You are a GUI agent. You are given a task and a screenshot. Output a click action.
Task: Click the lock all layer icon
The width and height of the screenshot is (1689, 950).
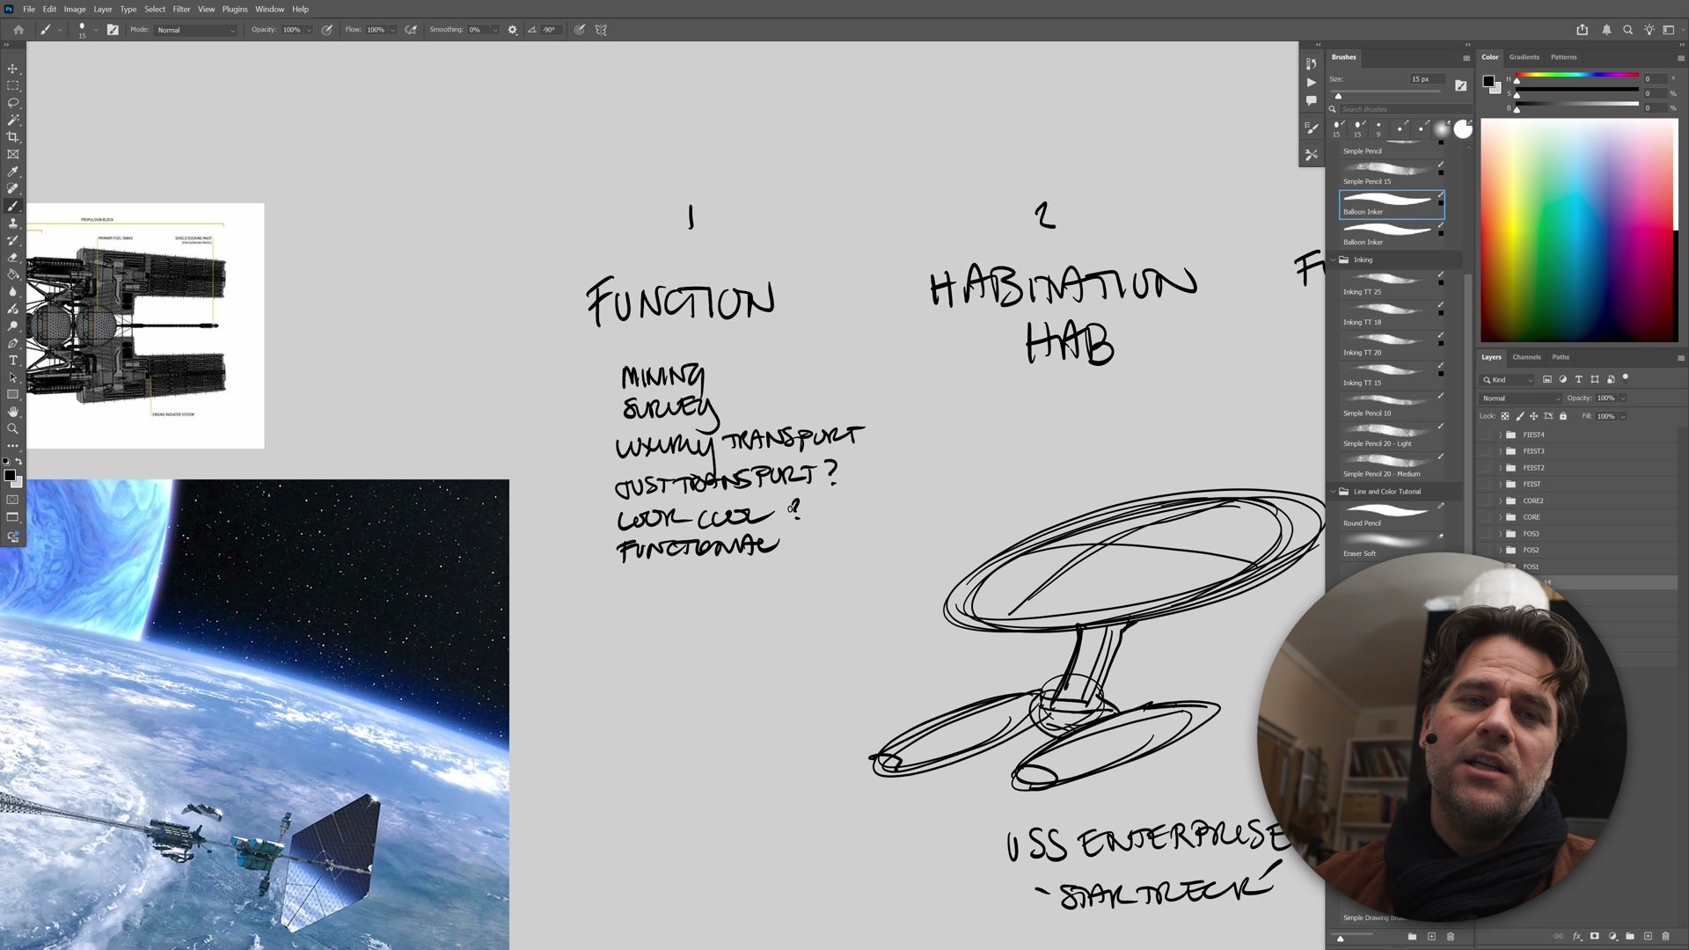tap(1563, 416)
